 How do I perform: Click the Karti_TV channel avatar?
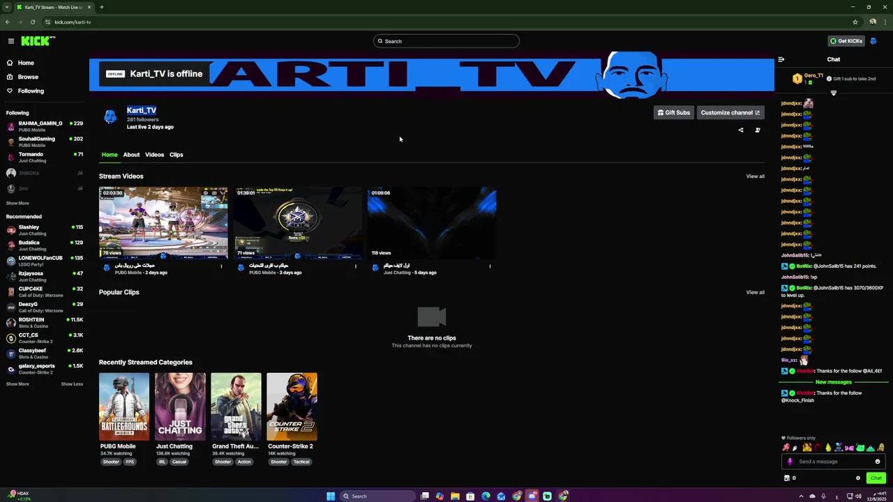pyautogui.click(x=110, y=117)
